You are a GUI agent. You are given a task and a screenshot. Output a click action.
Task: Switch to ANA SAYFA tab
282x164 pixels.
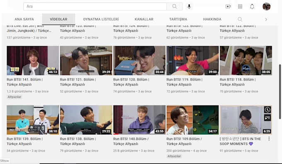[24, 19]
